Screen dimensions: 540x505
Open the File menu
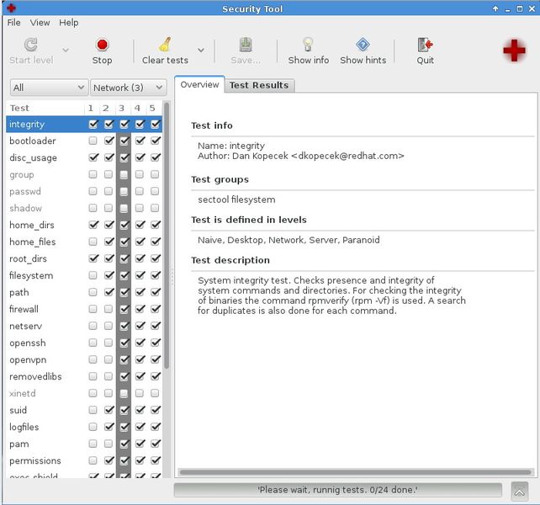coord(13,23)
